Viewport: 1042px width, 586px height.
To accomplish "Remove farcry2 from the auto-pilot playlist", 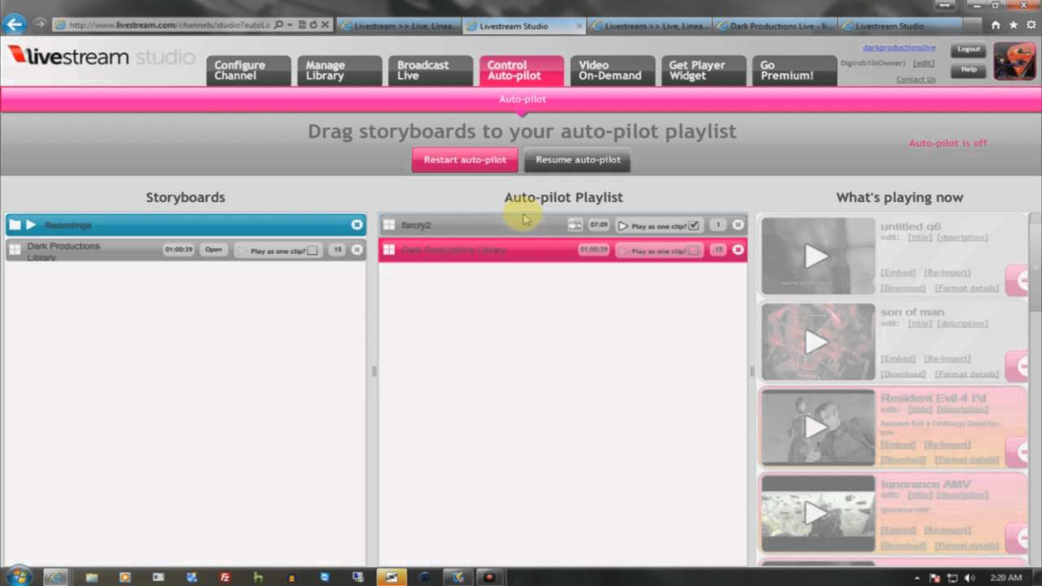I will [738, 225].
